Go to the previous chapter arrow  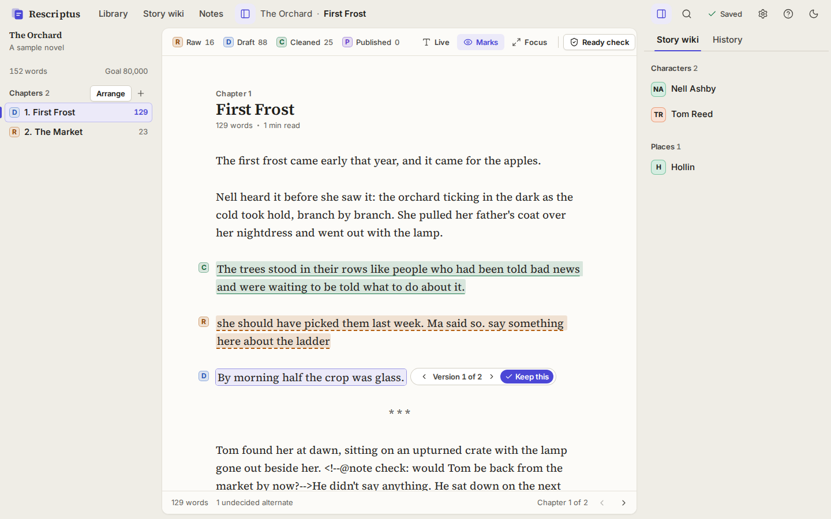[x=602, y=503]
